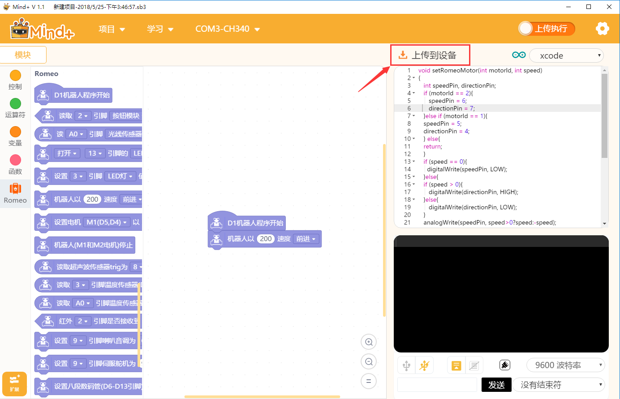Screen dimensions: 620x399
Task: Fold code at line 10 arrow
Action: [413, 139]
